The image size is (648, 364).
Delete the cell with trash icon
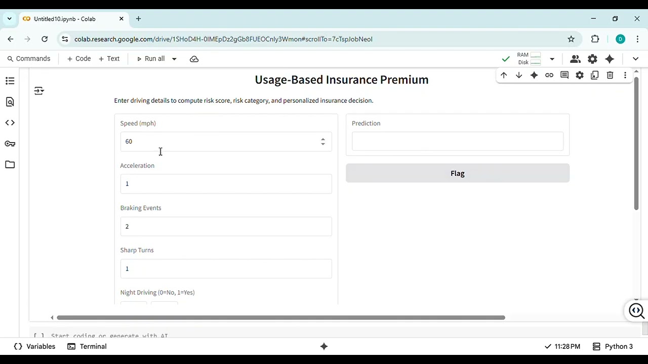click(610, 75)
